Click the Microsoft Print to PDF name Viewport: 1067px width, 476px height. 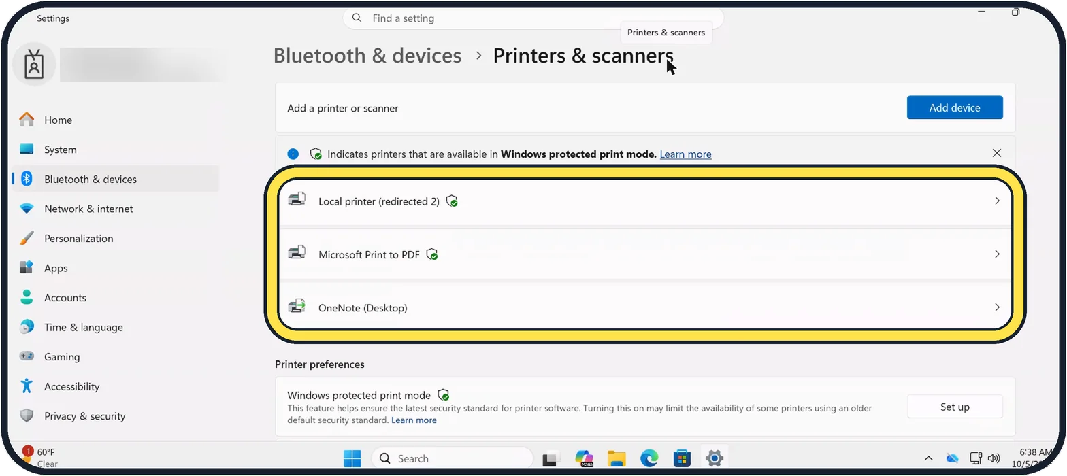tap(369, 254)
